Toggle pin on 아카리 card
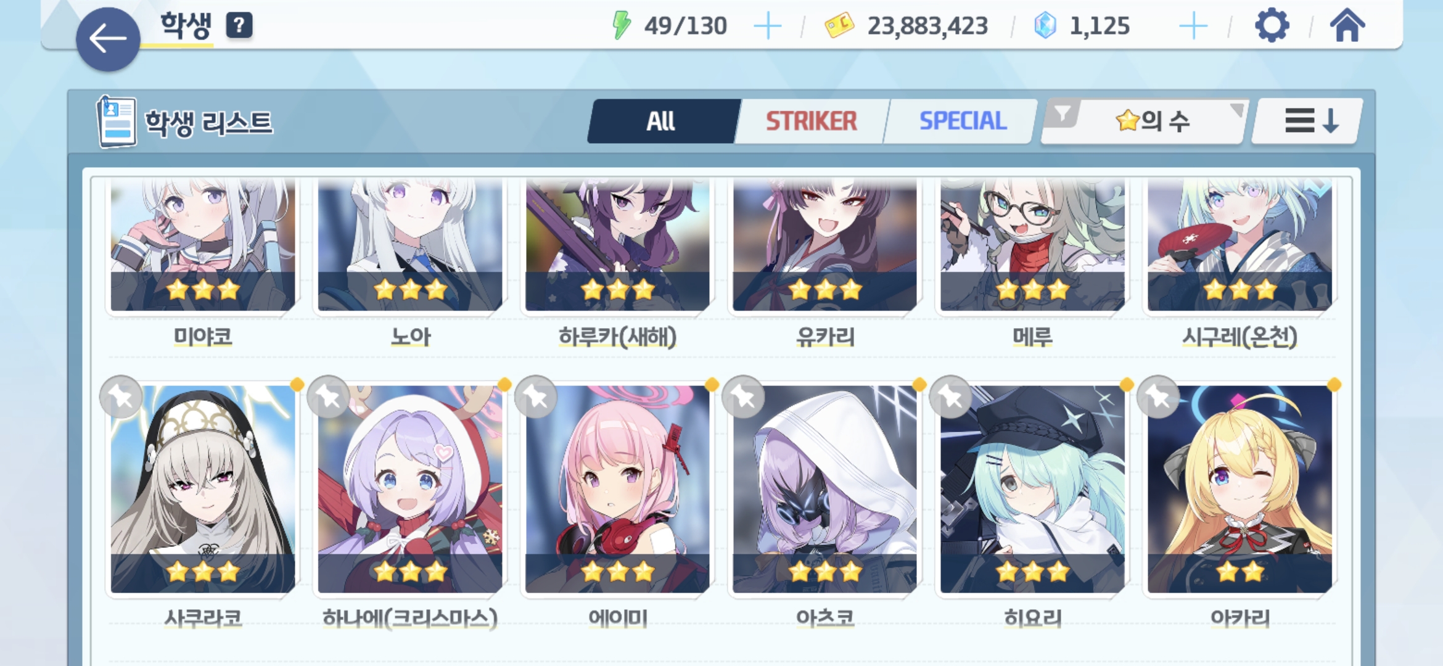 [1158, 397]
